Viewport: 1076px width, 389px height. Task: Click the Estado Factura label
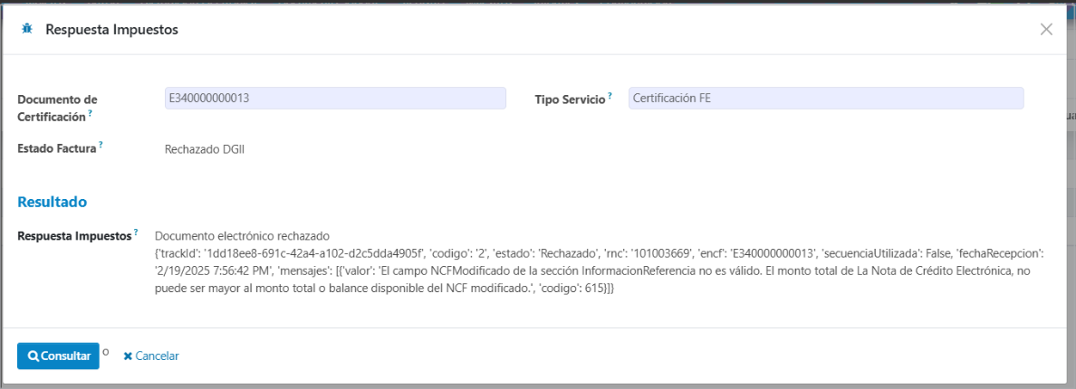click(x=56, y=148)
